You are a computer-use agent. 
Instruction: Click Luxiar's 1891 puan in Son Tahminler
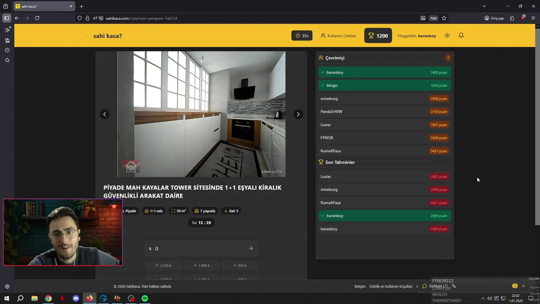point(439,176)
